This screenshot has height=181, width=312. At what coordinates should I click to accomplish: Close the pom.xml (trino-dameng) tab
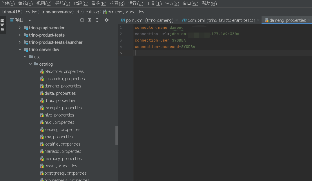pyautogui.click(x=177, y=20)
